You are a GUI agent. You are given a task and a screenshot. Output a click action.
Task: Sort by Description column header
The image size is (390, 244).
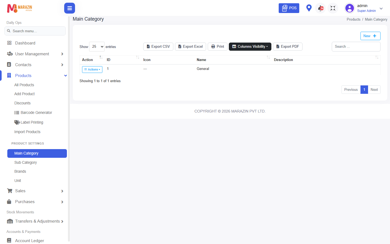[x=326, y=60]
